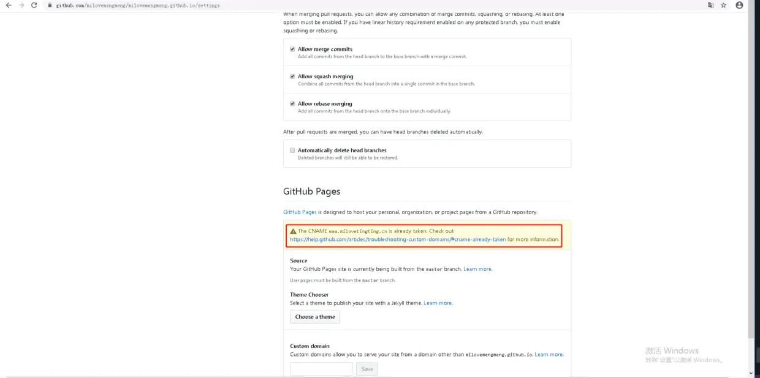Enable Automatically delete head branches

tap(292, 150)
